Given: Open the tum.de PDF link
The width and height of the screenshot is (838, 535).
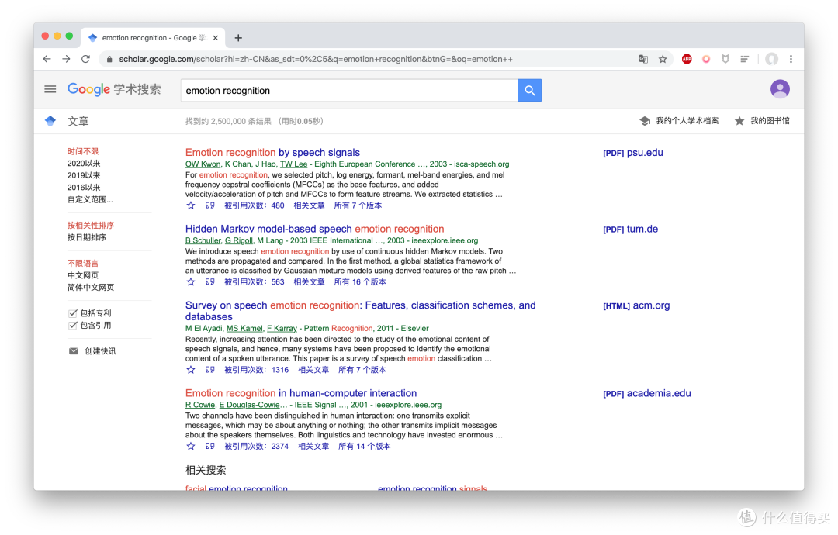Looking at the screenshot, I should [630, 229].
